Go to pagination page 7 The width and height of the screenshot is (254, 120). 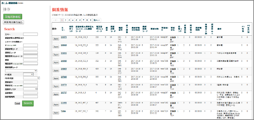(x=83, y=20)
